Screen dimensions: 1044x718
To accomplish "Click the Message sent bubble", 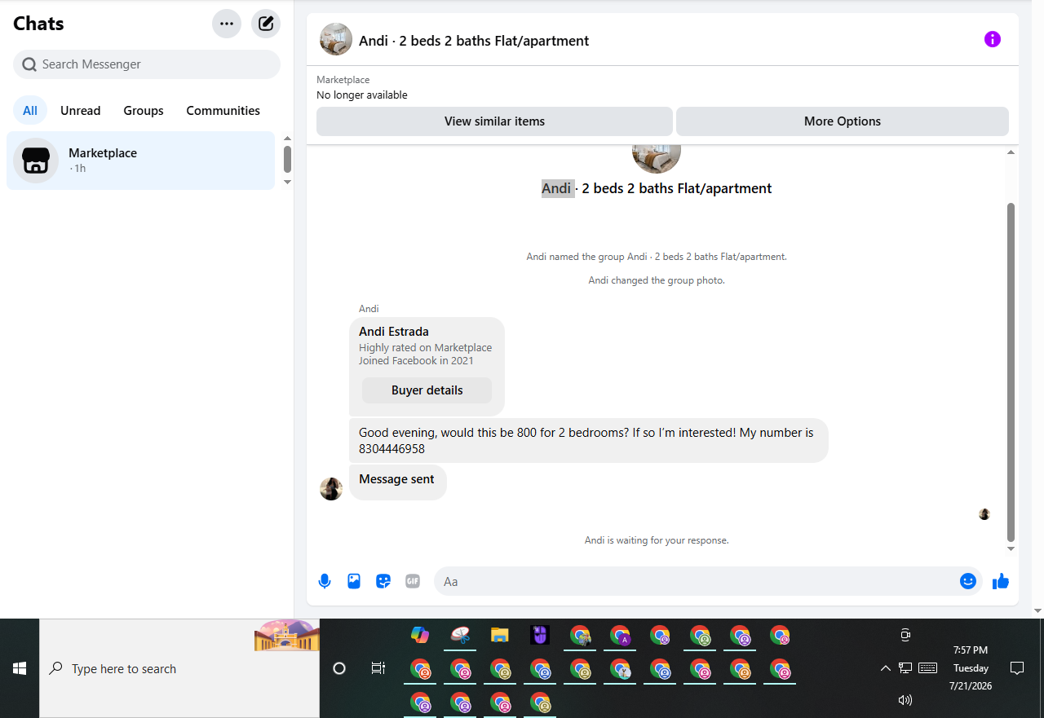I will pos(398,482).
